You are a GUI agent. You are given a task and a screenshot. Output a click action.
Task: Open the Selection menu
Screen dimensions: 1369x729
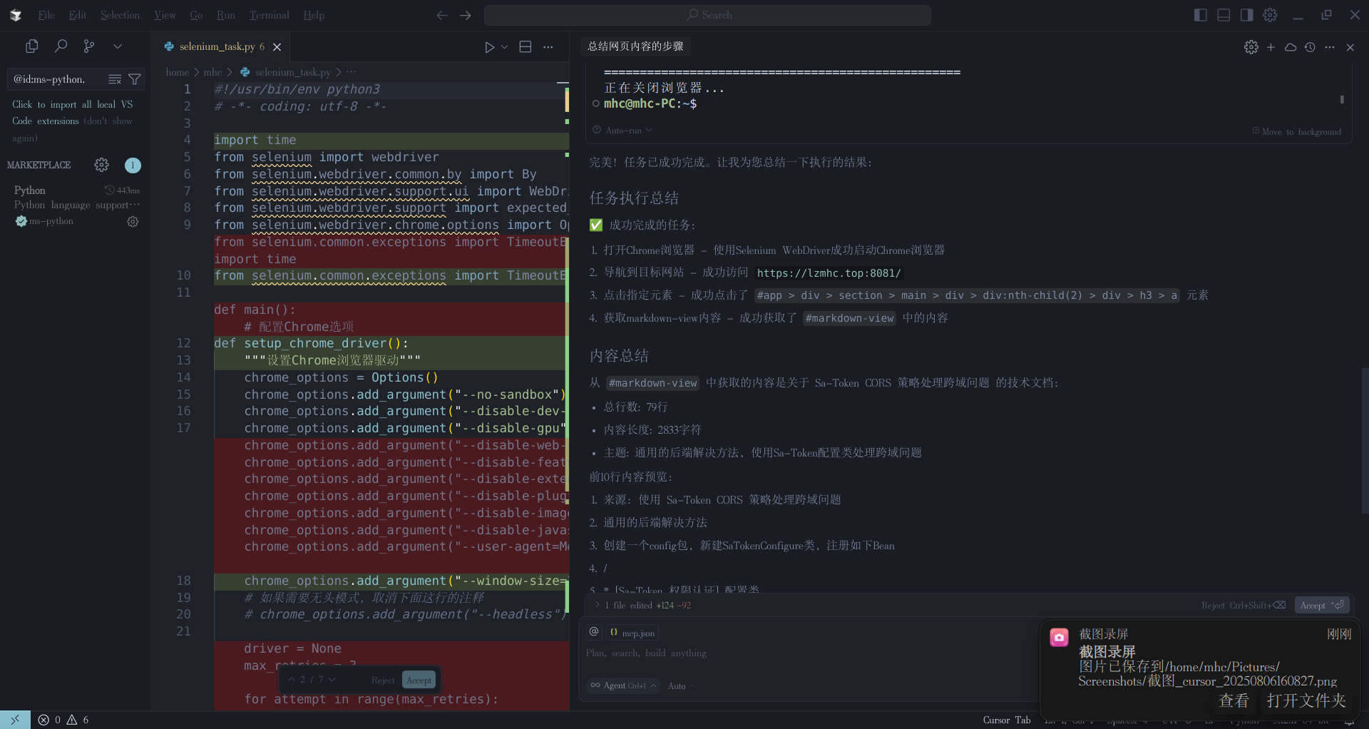(120, 15)
